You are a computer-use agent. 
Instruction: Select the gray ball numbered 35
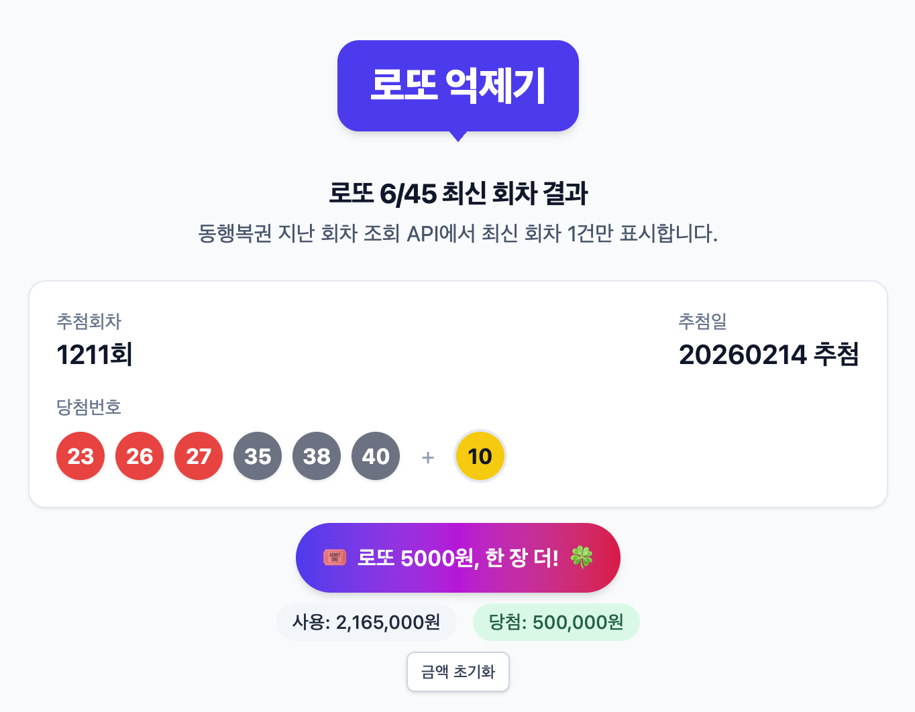(258, 456)
